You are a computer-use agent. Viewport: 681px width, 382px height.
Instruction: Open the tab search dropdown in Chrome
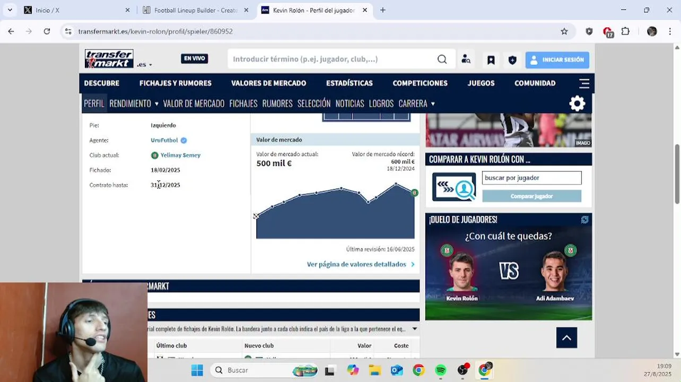coord(10,10)
